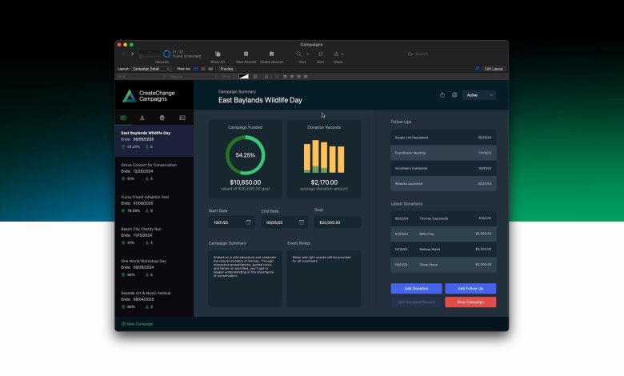This screenshot has width=624, height=376.
Task: Click the Show All toolbar icon
Action: click(x=218, y=54)
